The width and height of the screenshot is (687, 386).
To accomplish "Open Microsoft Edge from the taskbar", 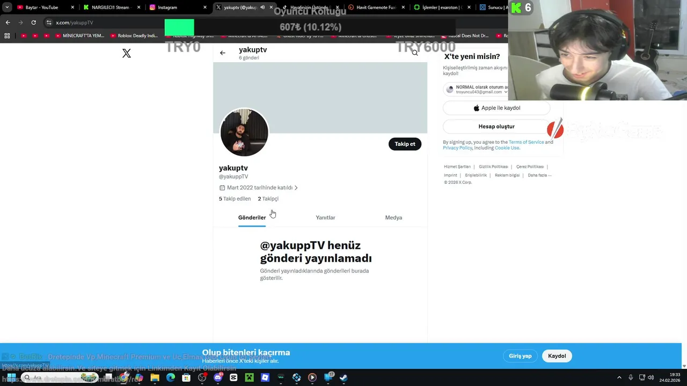I will 171,377.
